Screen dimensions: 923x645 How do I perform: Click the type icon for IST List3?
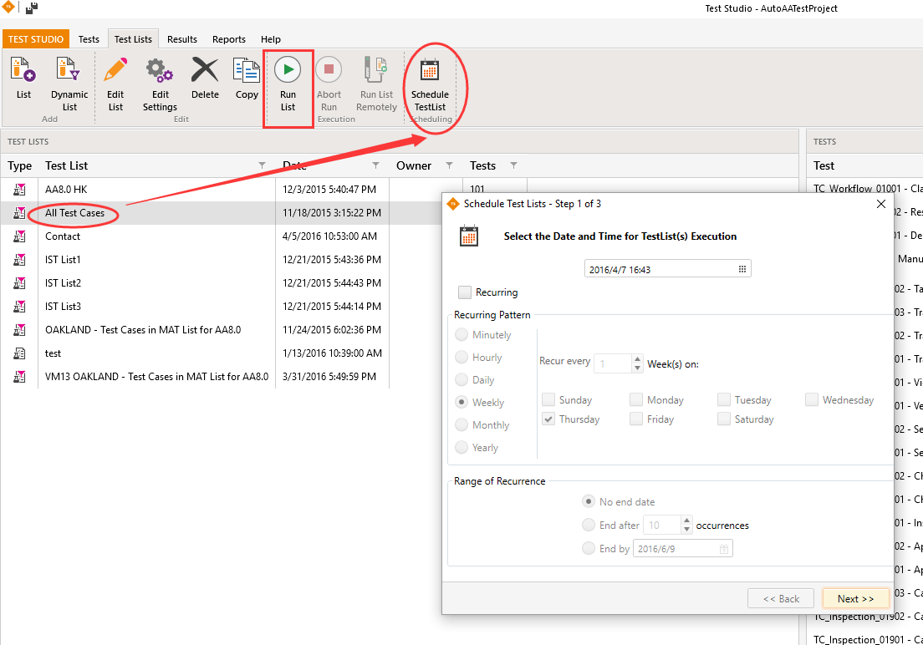tap(19, 307)
